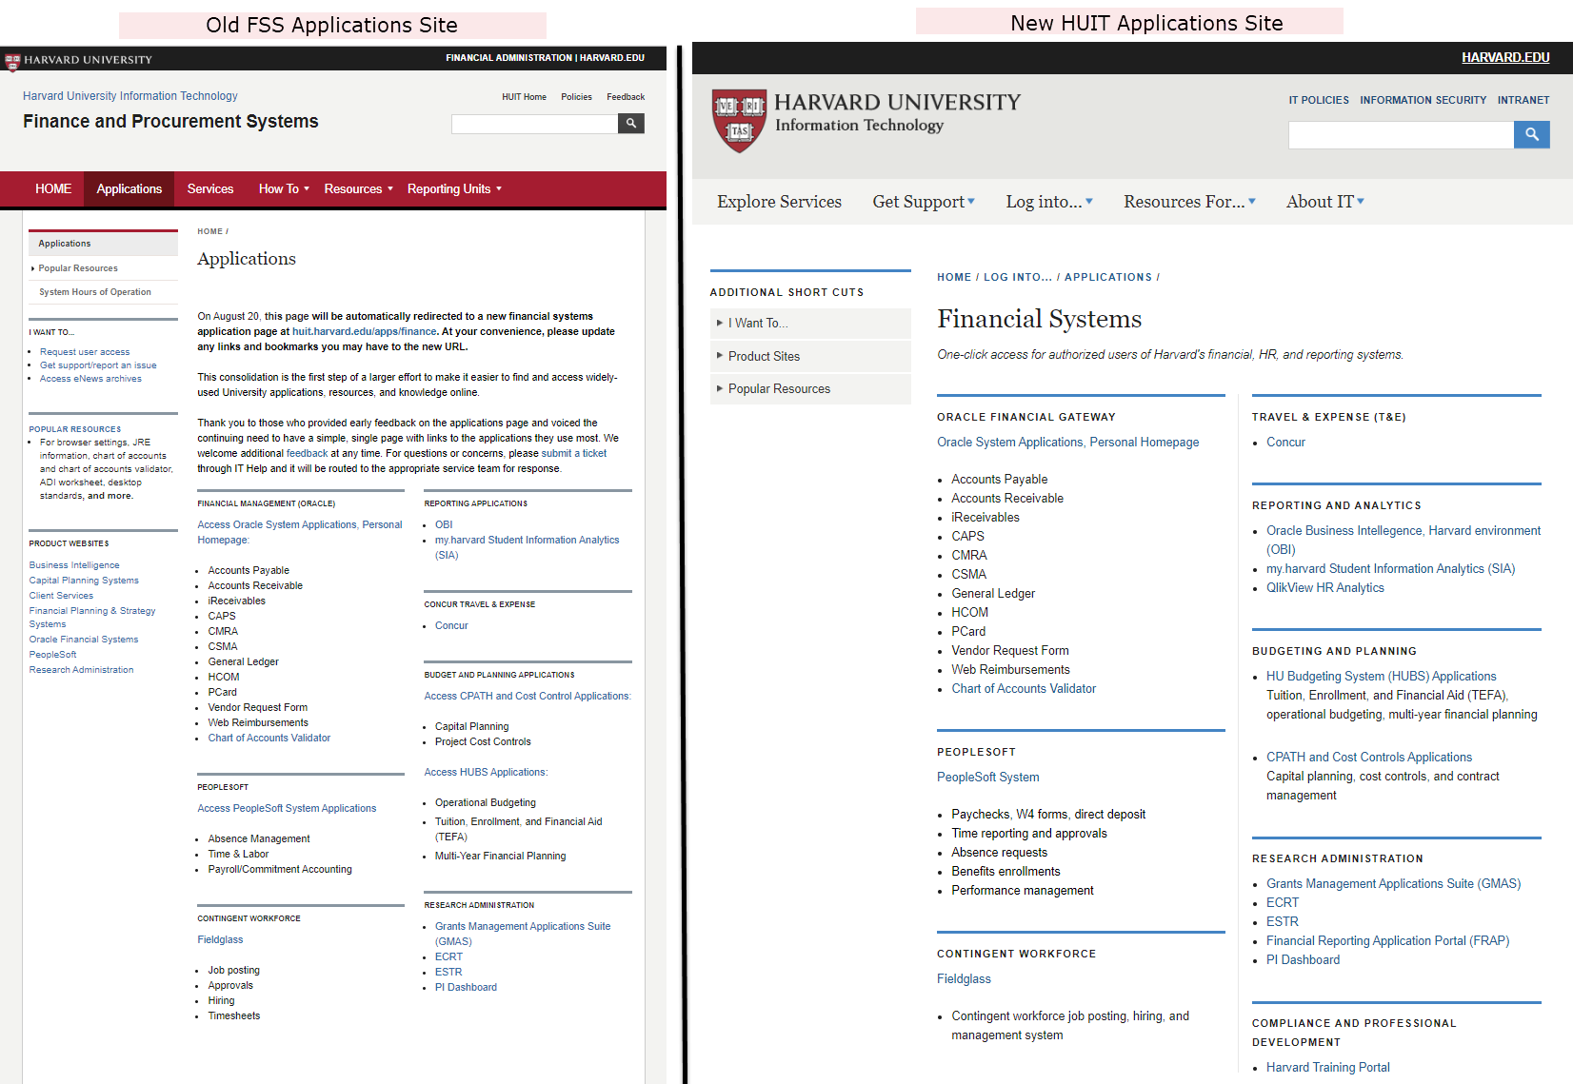Click the Harvard shield logo on HUIT site
Image resolution: width=1573 pixels, height=1084 pixels.
tap(740, 121)
